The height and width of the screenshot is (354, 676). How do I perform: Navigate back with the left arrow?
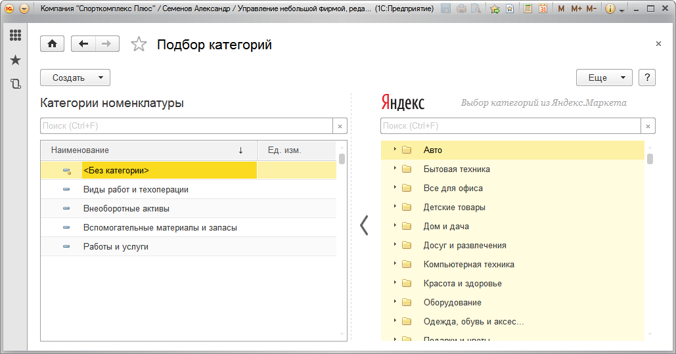click(83, 44)
